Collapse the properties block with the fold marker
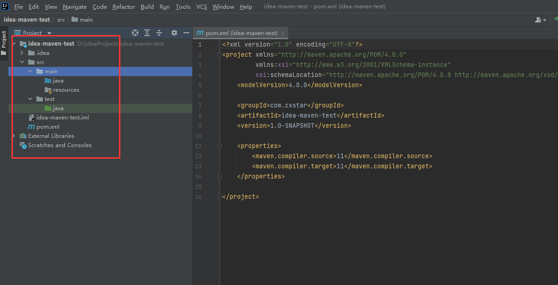The image size is (558, 285). coord(220,146)
